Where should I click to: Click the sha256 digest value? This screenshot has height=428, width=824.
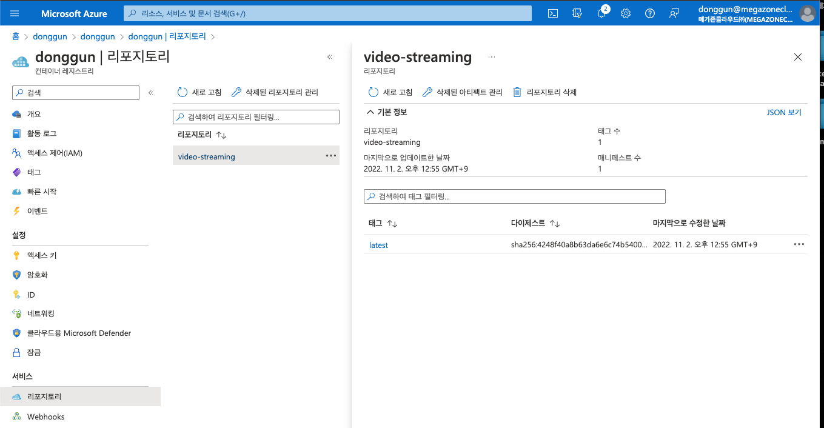click(x=579, y=245)
